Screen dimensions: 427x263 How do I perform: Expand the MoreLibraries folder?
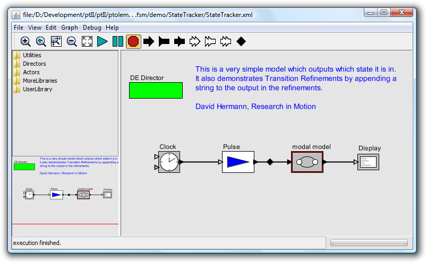click(x=35, y=81)
